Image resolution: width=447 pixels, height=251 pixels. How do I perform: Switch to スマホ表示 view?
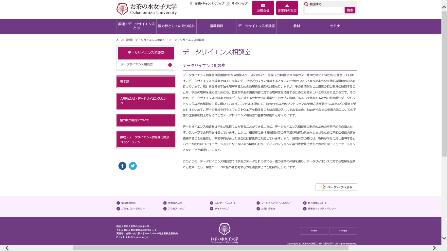point(343,231)
